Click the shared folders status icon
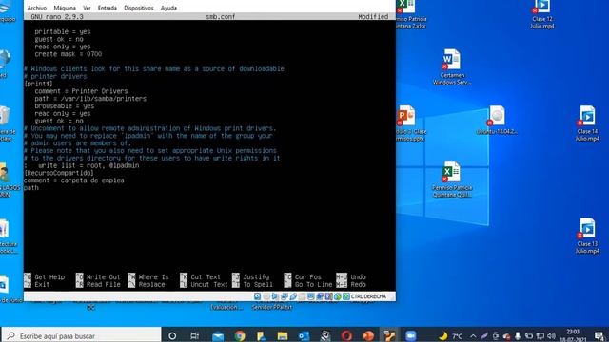The width and height of the screenshot is (609, 342). pos(302,296)
